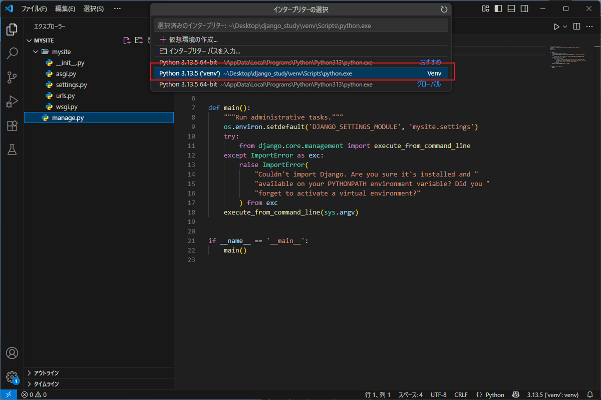Open the Run and Debug view
601x400 pixels.
pos(12,101)
